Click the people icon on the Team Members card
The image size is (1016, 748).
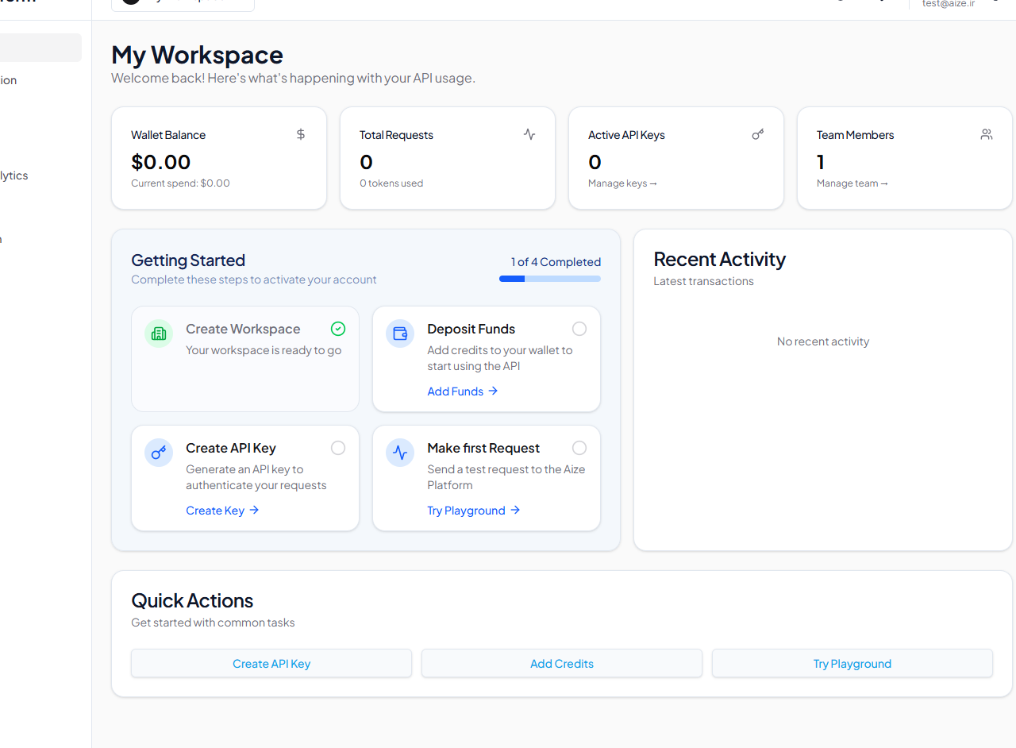[986, 134]
